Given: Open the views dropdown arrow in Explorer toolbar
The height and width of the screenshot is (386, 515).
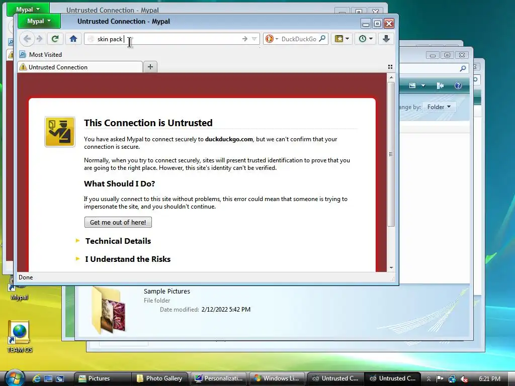Looking at the screenshot, I should pos(423,85).
